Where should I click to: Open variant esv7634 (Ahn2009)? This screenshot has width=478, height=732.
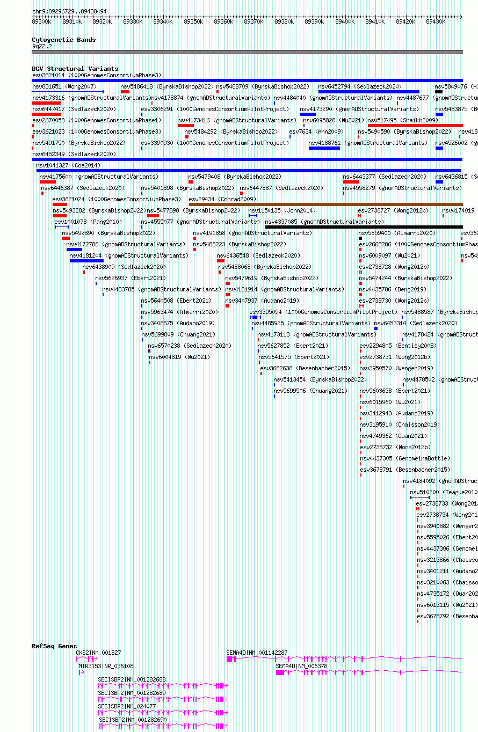click(x=316, y=131)
